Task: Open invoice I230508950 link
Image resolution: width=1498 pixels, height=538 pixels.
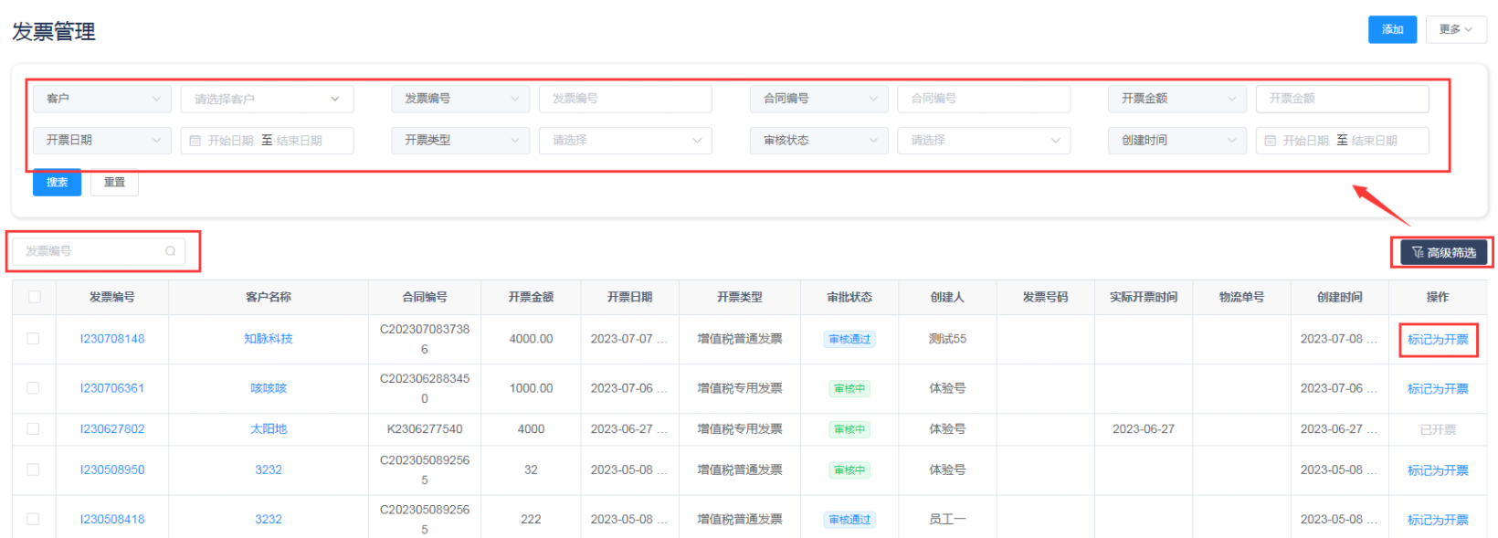Action: click(x=112, y=469)
